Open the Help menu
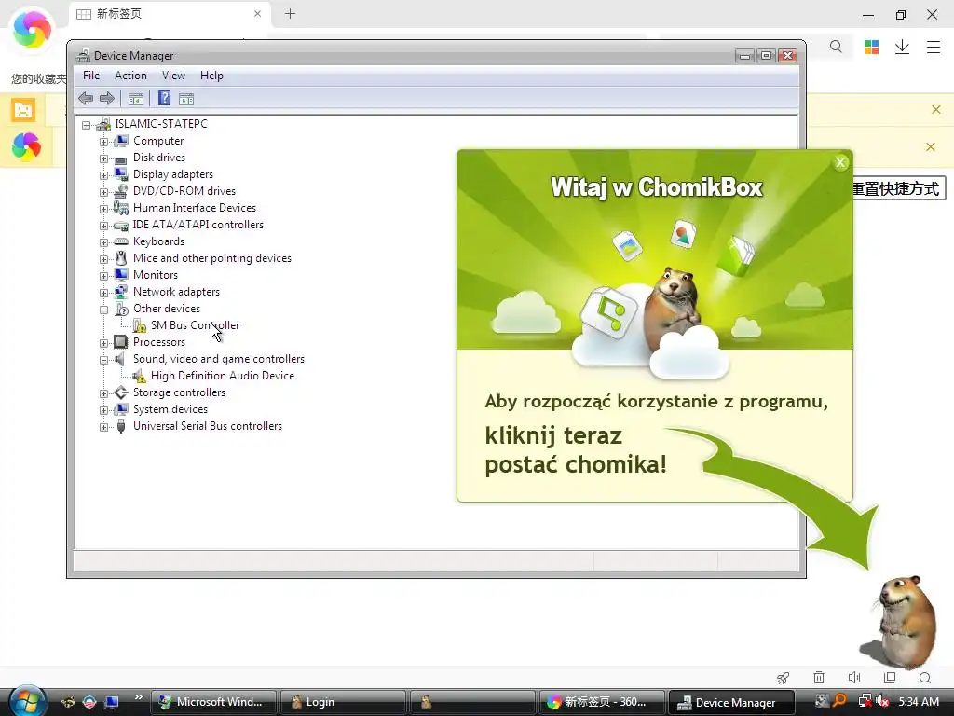This screenshot has height=716, width=954. click(211, 76)
